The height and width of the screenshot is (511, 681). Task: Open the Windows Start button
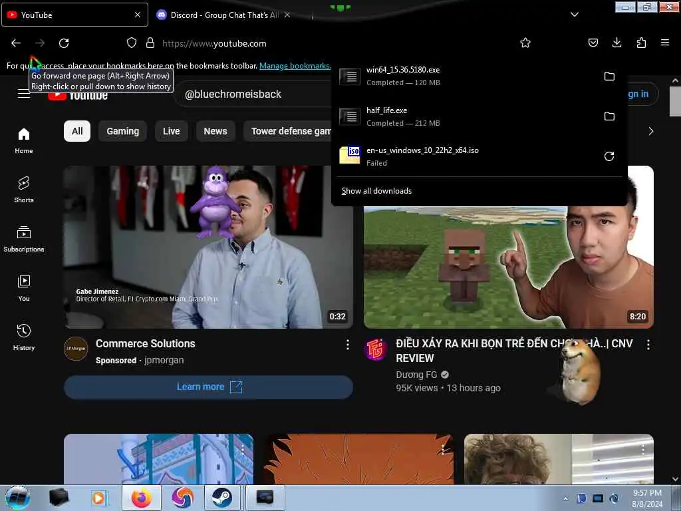[18, 498]
